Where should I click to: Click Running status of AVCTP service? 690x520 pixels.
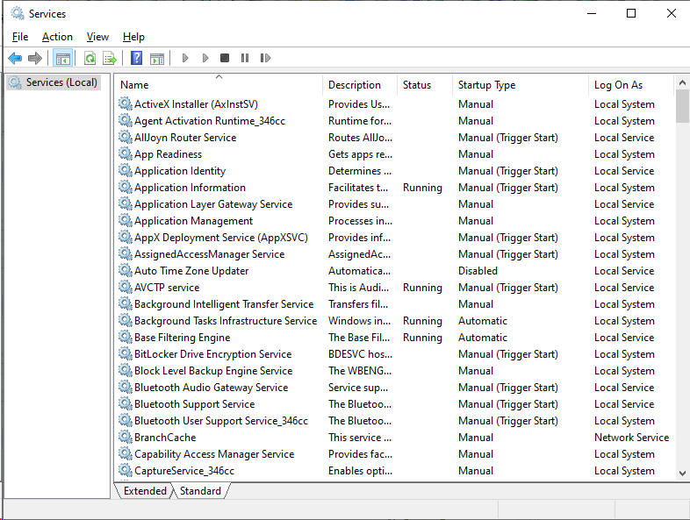click(422, 288)
